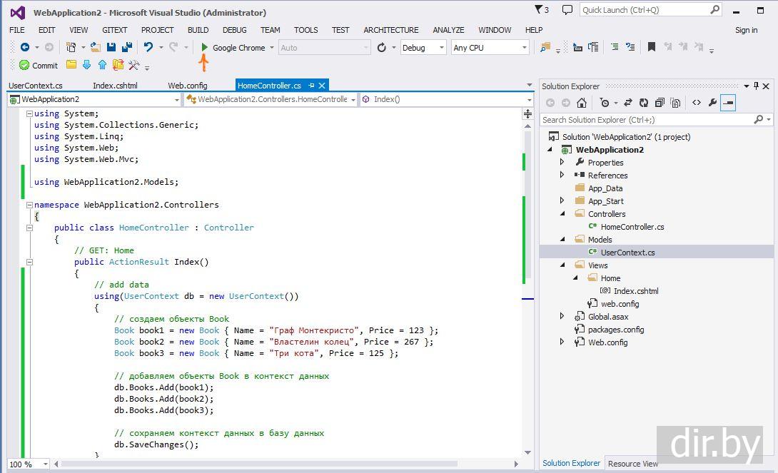Toggle Preview Selected Items in Solution Explorer
This screenshot has height=473, width=778.
click(x=727, y=103)
